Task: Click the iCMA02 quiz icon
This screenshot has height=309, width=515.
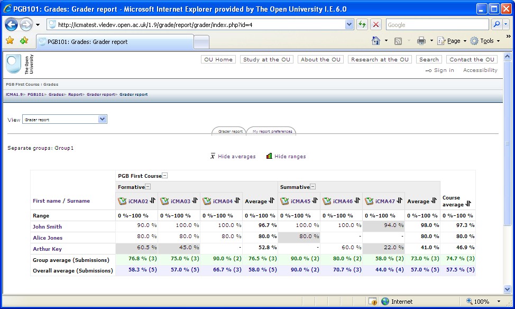Action: (122, 201)
